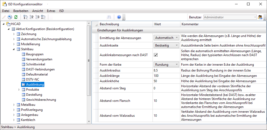
Task: Select DAST-Verbindungen in the tree
Action: pos(40,69)
